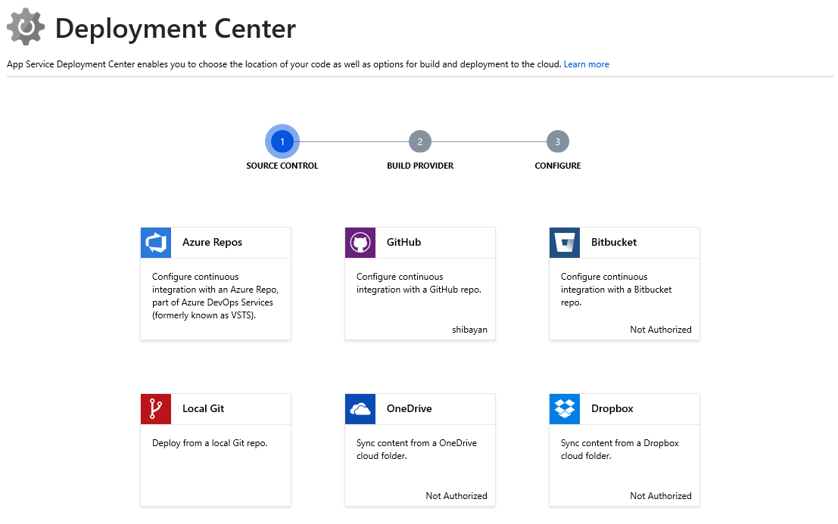Select step 1 Source Control circle
Image resolution: width=838 pixels, height=524 pixels.
click(x=282, y=142)
